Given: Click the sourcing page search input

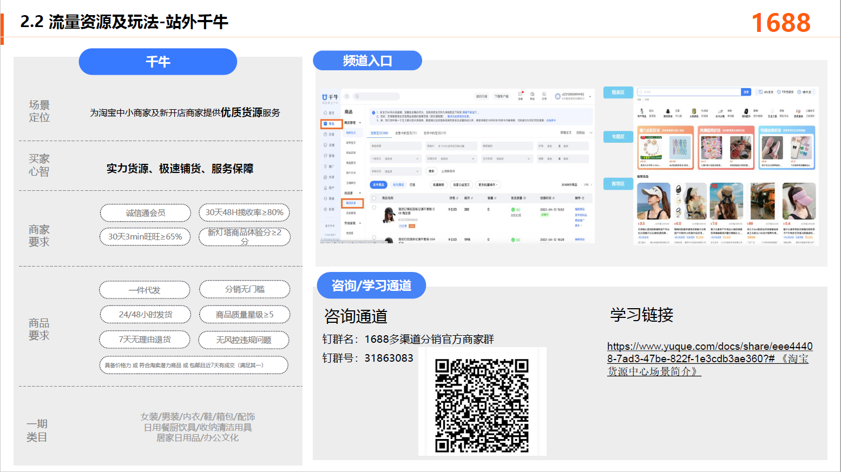Looking at the screenshot, I should (x=689, y=92).
